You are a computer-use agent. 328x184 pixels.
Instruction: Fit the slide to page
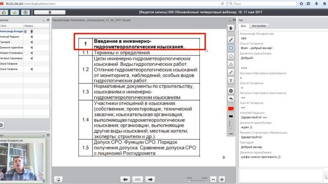222,179
